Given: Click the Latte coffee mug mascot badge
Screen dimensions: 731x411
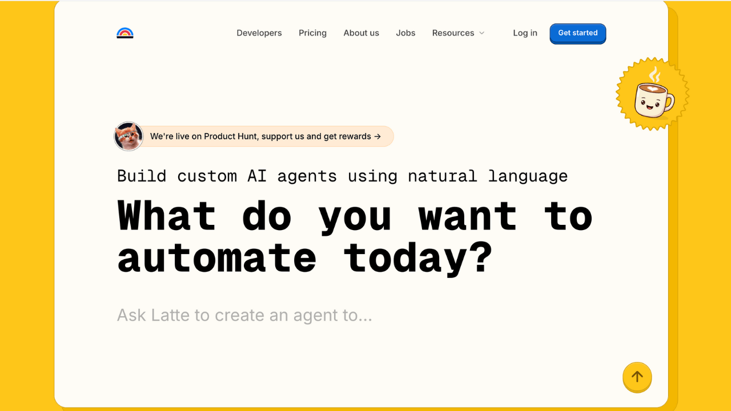Looking at the screenshot, I should click(653, 97).
